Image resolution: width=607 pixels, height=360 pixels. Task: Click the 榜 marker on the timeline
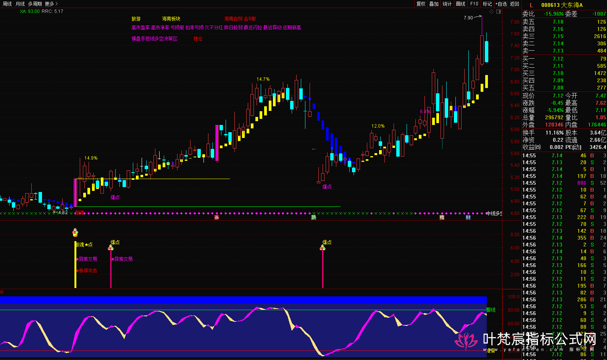(442, 218)
